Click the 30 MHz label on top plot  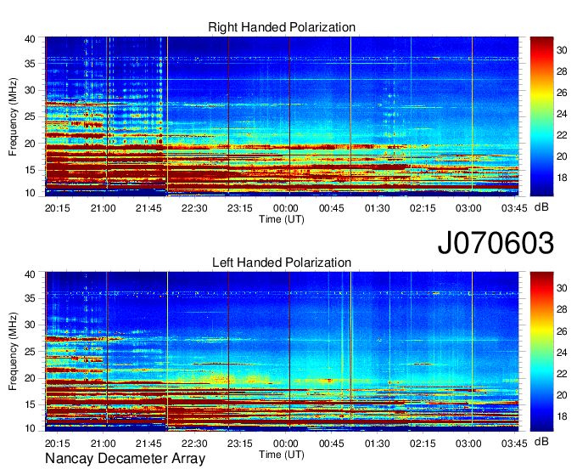30,90
